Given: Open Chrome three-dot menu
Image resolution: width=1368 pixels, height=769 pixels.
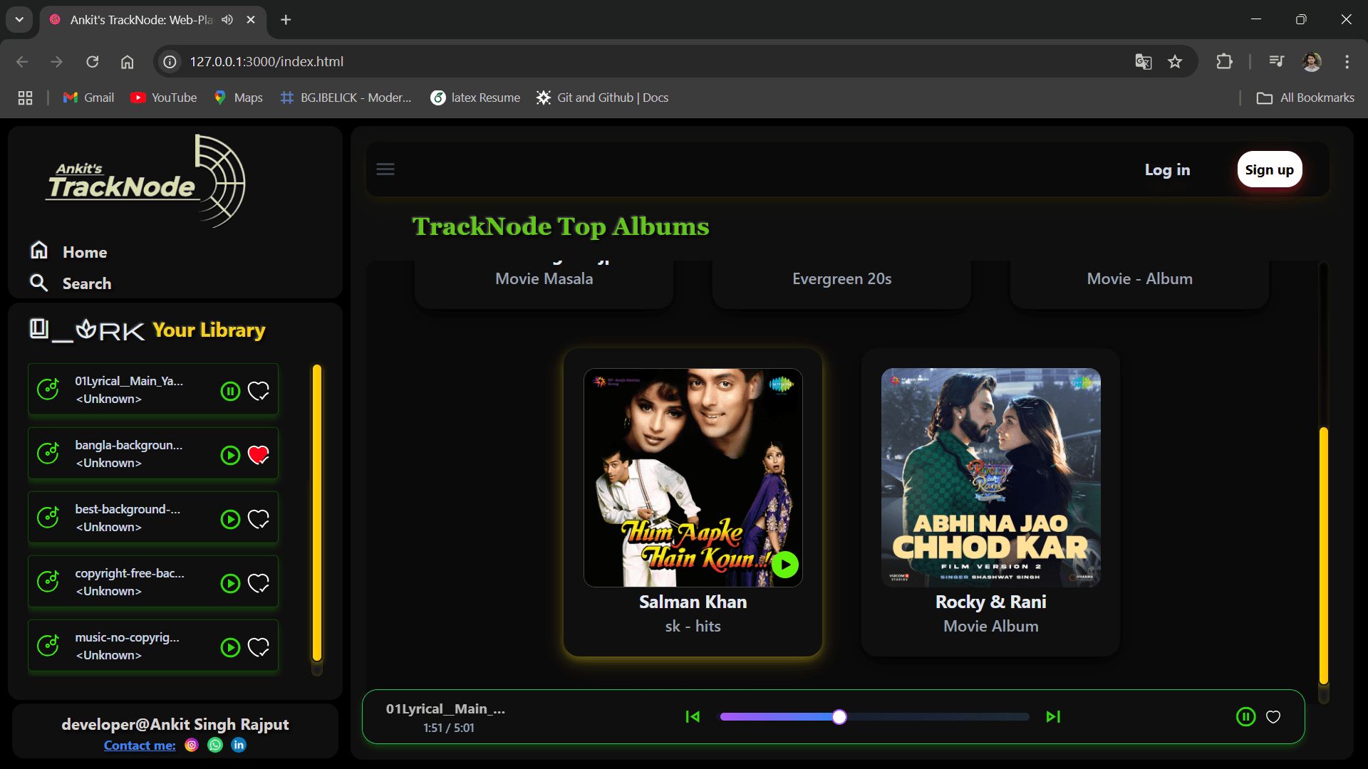Looking at the screenshot, I should pyautogui.click(x=1347, y=62).
